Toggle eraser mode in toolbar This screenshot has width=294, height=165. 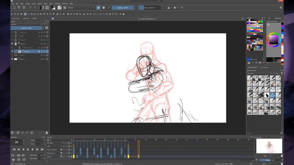coord(98,8)
